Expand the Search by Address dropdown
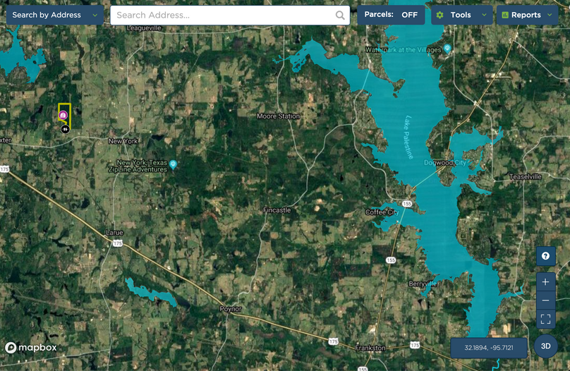Viewport: 570px width, 371px height. coord(55,15)
